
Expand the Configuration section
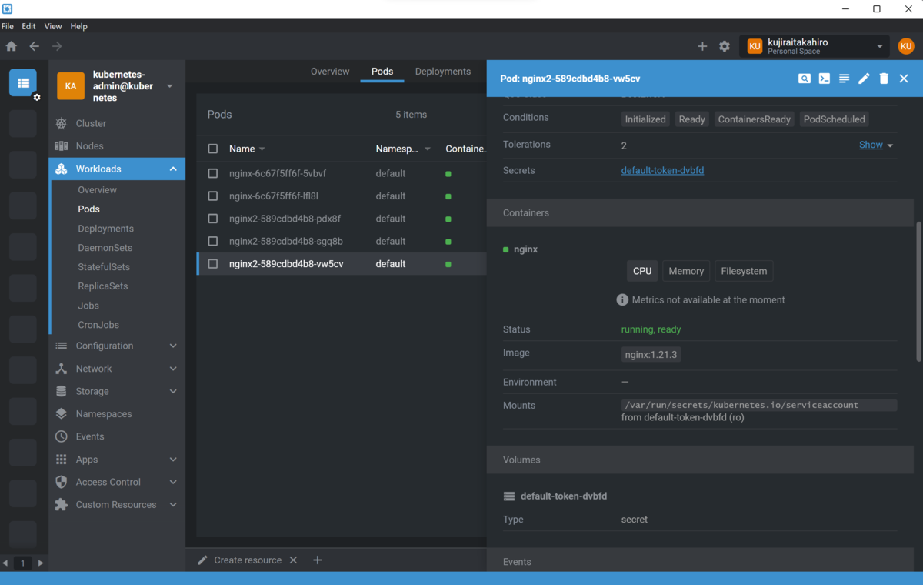point(173,346)
